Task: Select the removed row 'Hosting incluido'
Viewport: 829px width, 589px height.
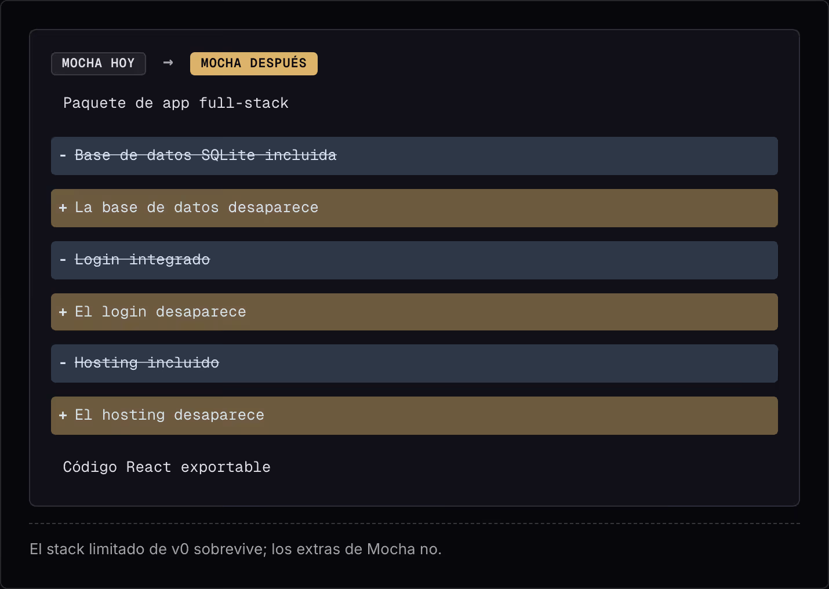Action: point(414,363)
